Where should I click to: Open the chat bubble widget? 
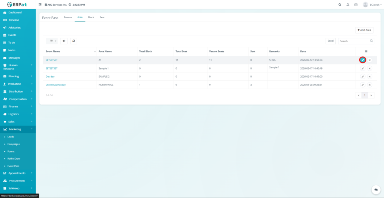coord(375,190)
